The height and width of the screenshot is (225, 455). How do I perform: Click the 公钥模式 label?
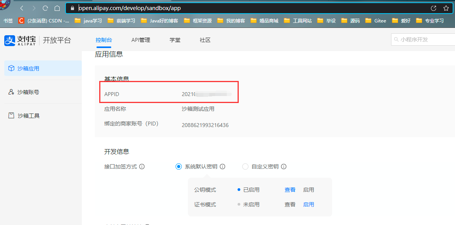pos(205,190)
